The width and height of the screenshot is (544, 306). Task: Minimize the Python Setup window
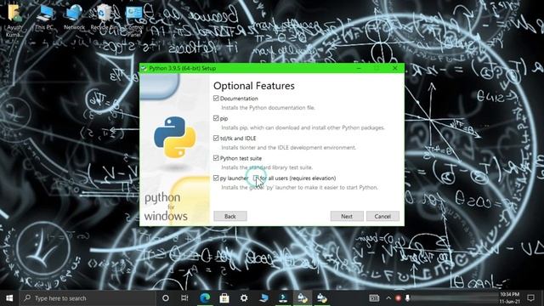359,68
